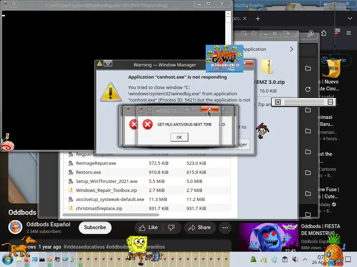The width and height of the screenshot is (357, 267).
Task: Open the clipboard tray icon
Action: point(284,259)
